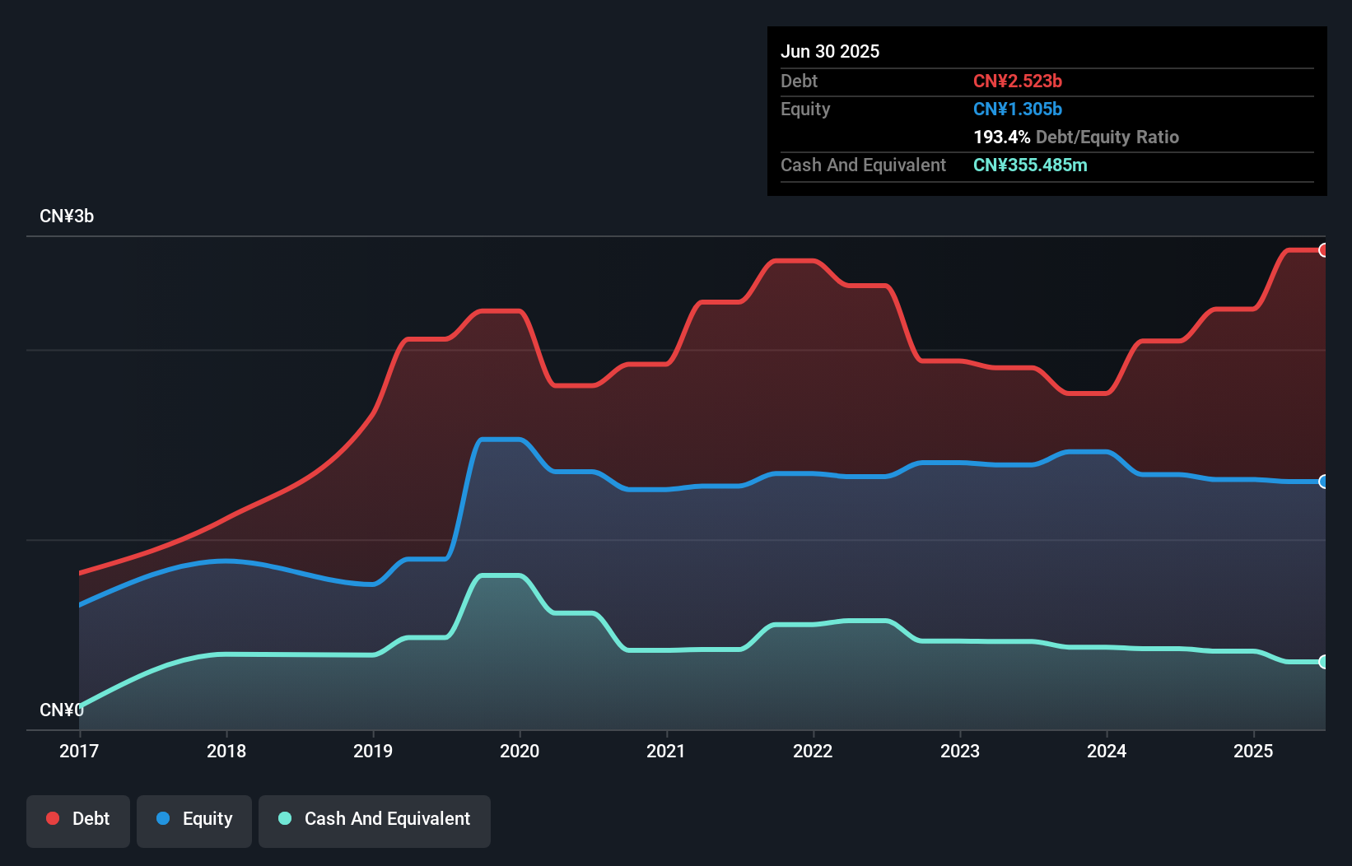Click the CN¥2.523b Debt value in tooltip
This screenshot has width=1352, height=866.
click(1018, 81)
